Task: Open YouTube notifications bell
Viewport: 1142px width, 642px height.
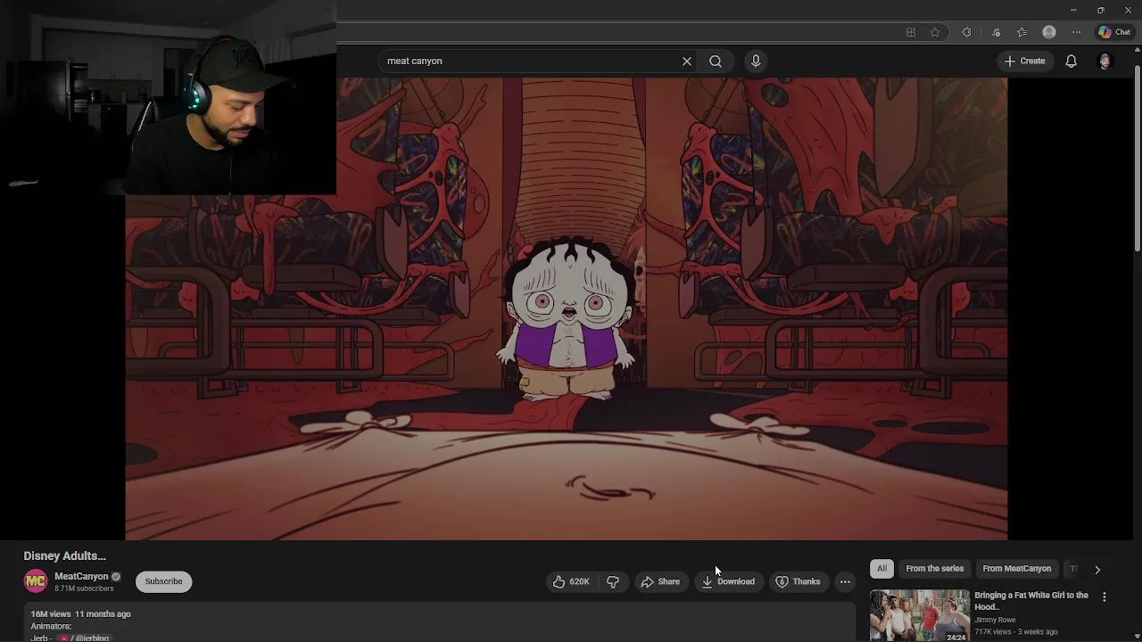Action: click(1072, 61)
